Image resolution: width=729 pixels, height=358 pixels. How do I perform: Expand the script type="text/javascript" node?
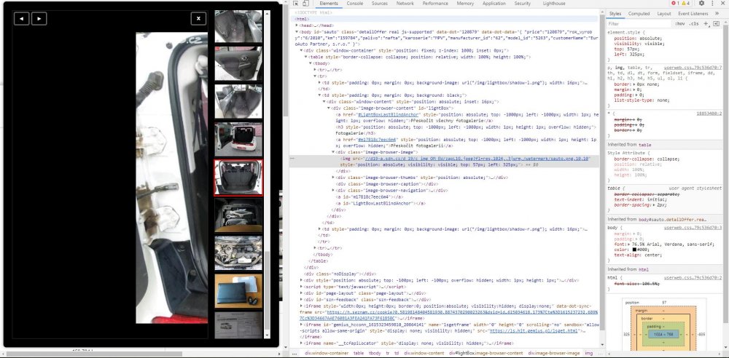[301, 287]
